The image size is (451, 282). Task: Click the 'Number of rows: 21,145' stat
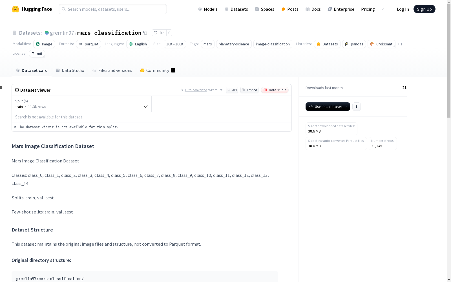[x=383, y=144]
